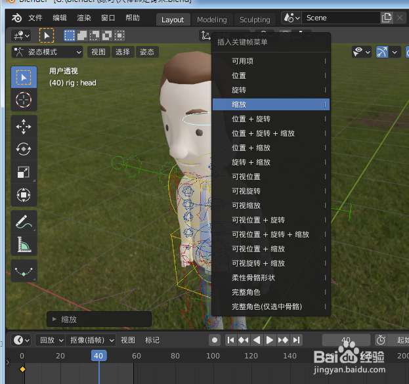
Task: Open the scene browse dropdown
Action: (291, 18)
